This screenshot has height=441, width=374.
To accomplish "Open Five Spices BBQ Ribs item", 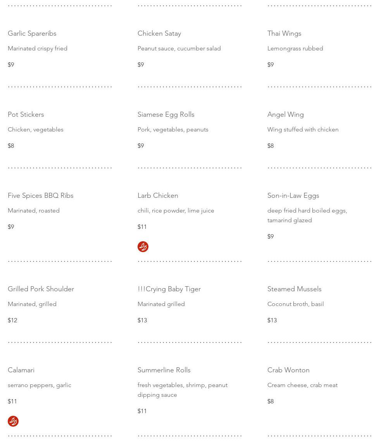I will pyautogui.click(x=41, y=195).
